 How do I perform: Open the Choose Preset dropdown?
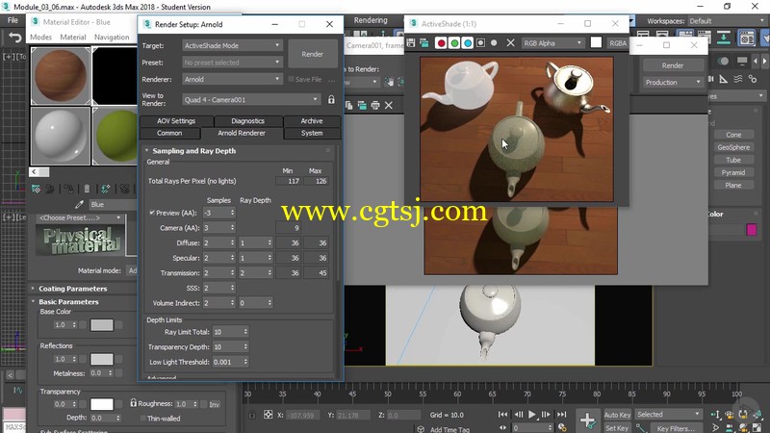(x=79, y=217)
